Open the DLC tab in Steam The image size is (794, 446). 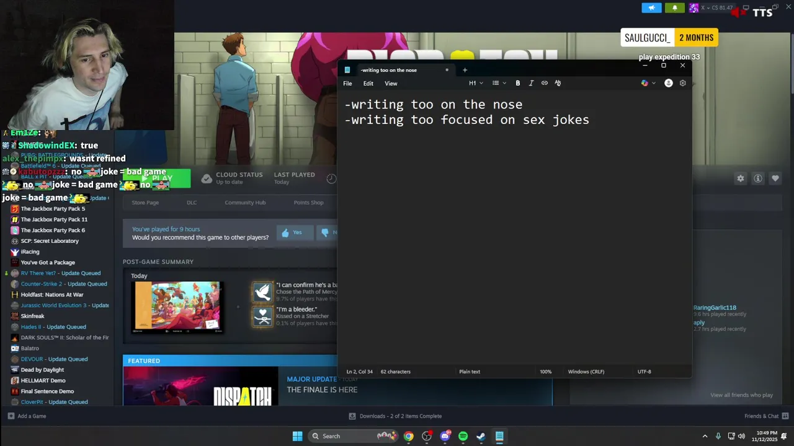click(x=192, y=203)
